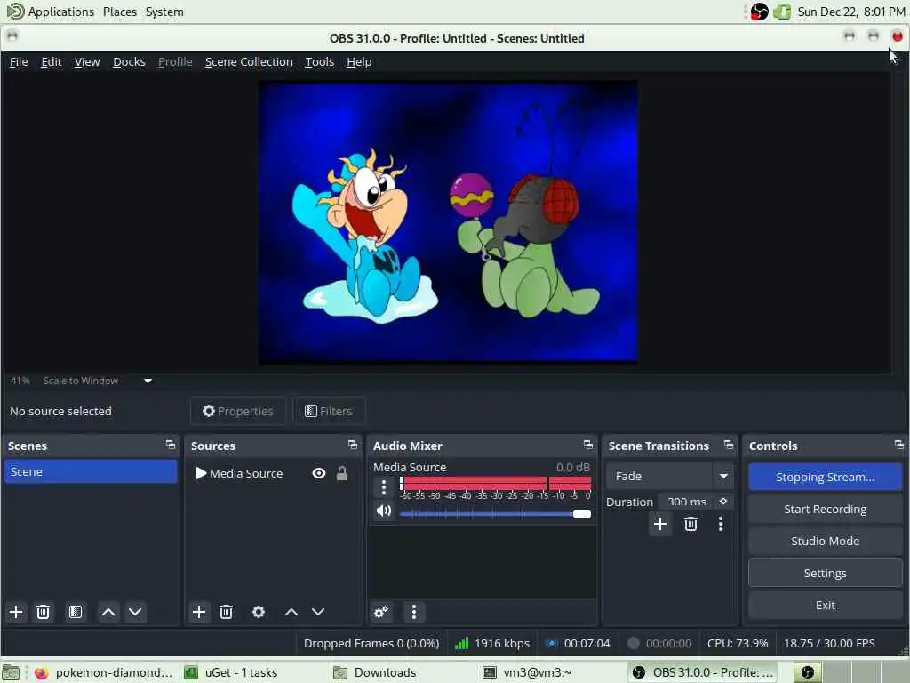Move scene up arrow in Scenes dock

click(x=108, y=612)
